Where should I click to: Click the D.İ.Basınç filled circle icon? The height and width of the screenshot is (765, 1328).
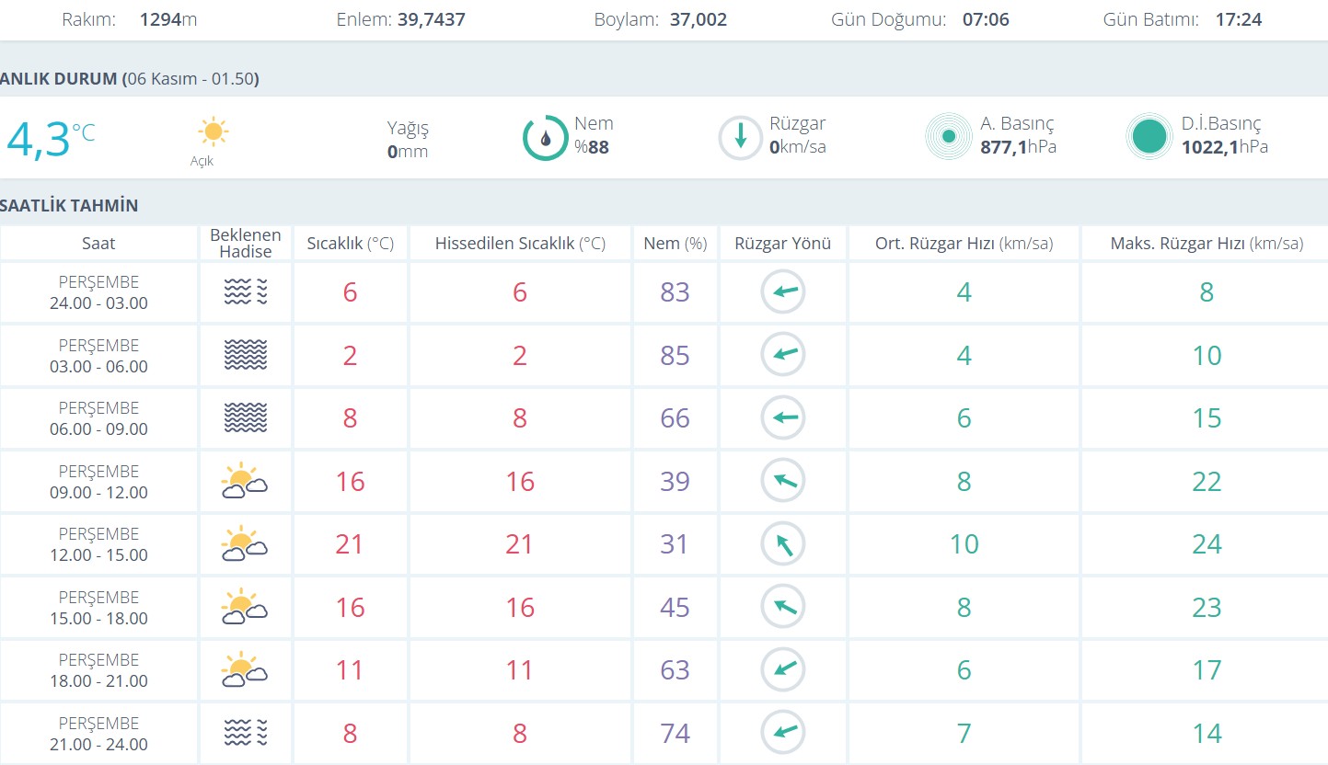(1149, 137)
